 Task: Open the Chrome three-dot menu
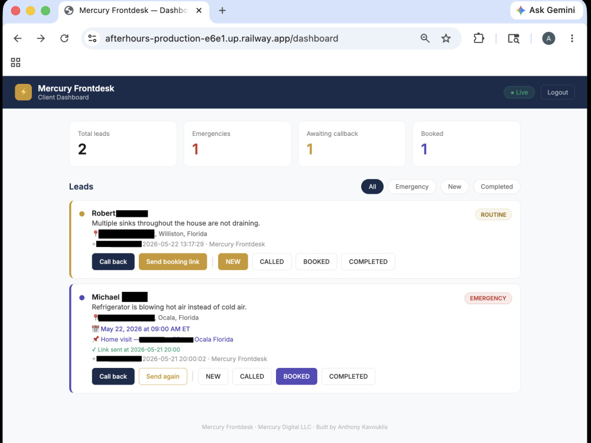click(571, 38)
